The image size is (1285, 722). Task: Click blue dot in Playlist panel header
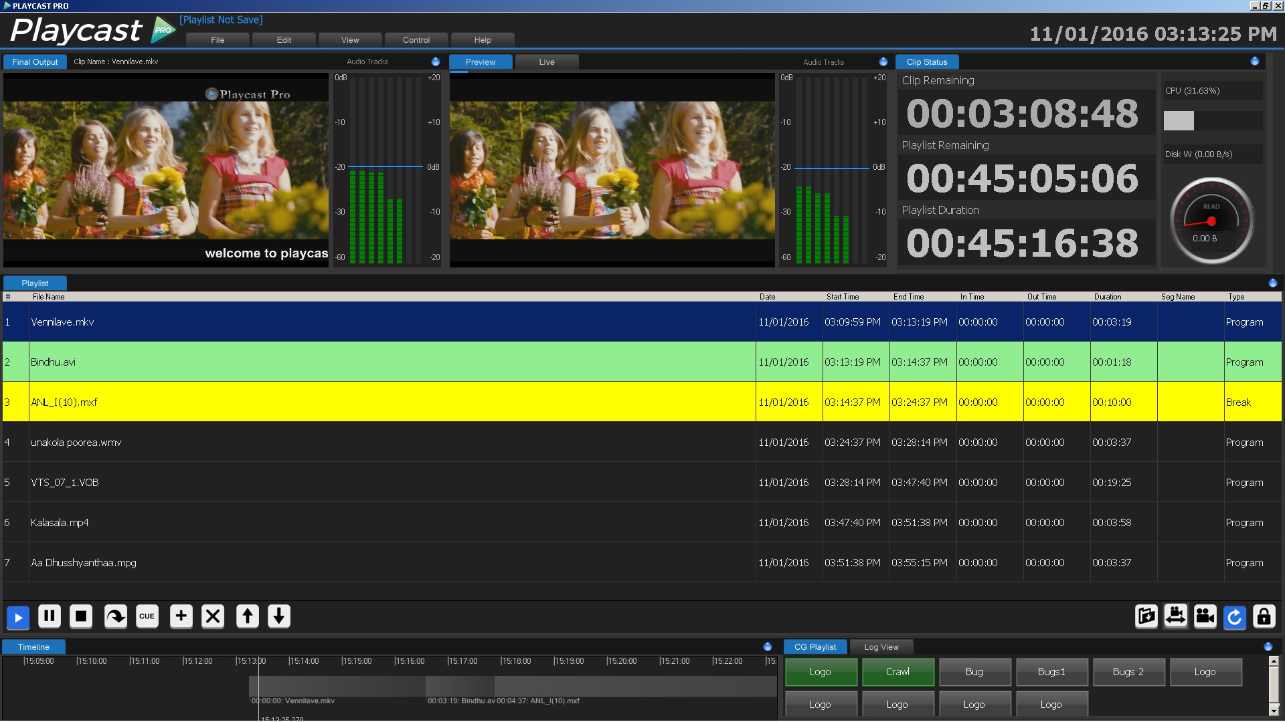1273,283
